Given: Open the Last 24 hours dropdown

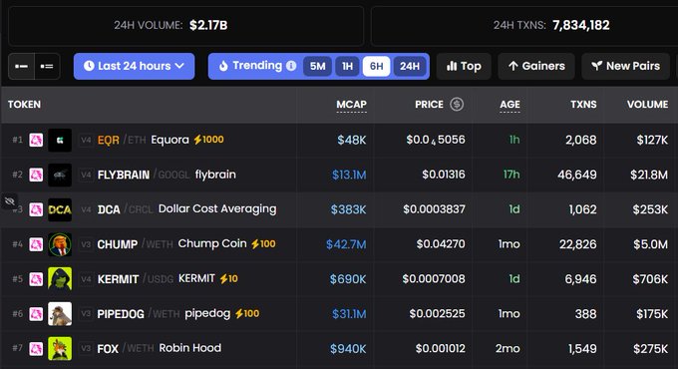Looking at the screenshot, I should coord(134,66).
